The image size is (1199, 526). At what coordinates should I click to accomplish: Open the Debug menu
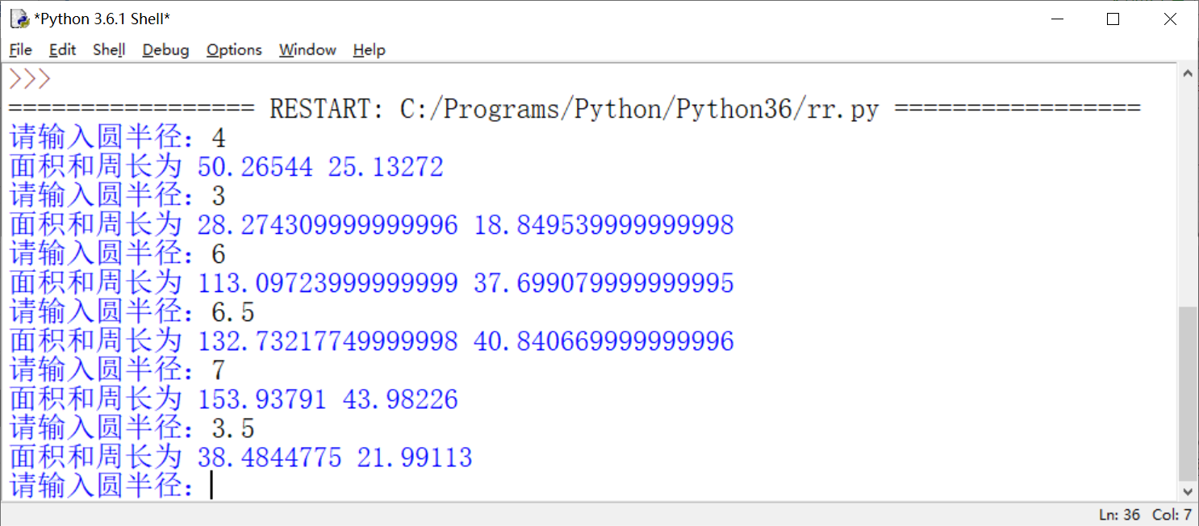[165, 50]
